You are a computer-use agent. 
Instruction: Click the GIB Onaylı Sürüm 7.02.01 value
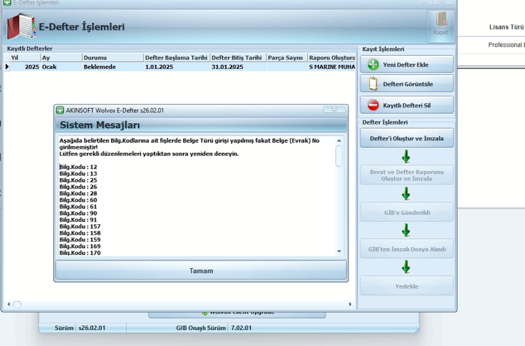(x=241, y=328)
